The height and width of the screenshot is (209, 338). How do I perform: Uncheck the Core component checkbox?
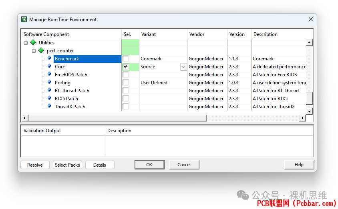coord(125,67)
